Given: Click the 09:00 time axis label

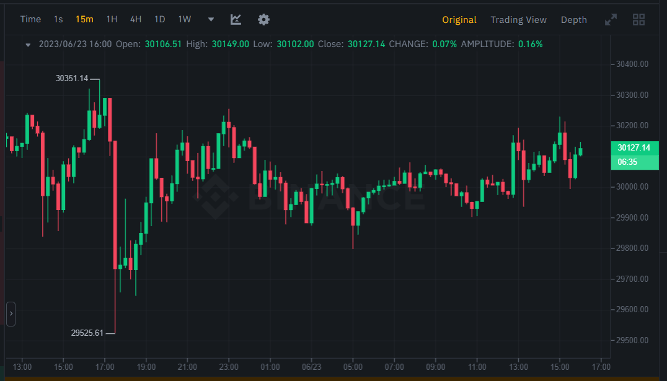Looking at the screenshot, I should tap(436, 367).
